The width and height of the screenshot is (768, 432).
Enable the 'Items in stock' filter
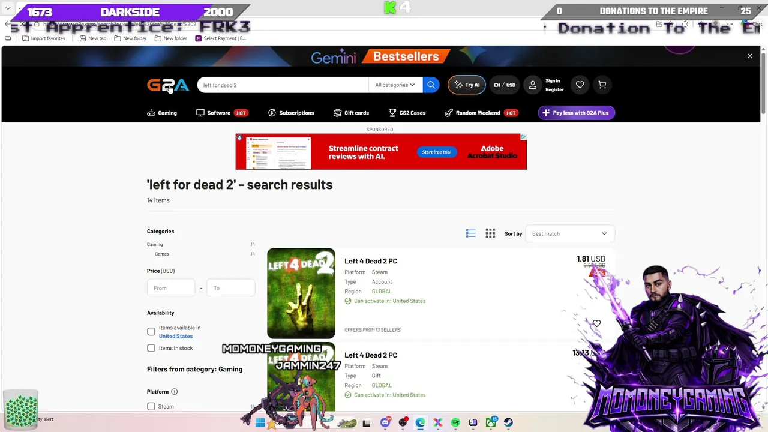pyautogui.click(x=151, y=348)
